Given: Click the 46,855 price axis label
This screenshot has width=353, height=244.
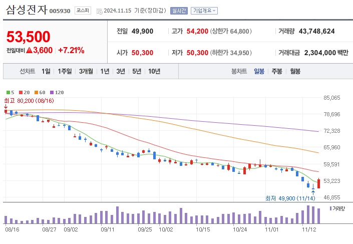Looking at the screenshot, I should coord(332,197).
